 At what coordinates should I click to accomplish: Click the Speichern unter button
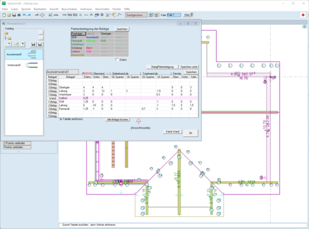click(x=189, y=67)
